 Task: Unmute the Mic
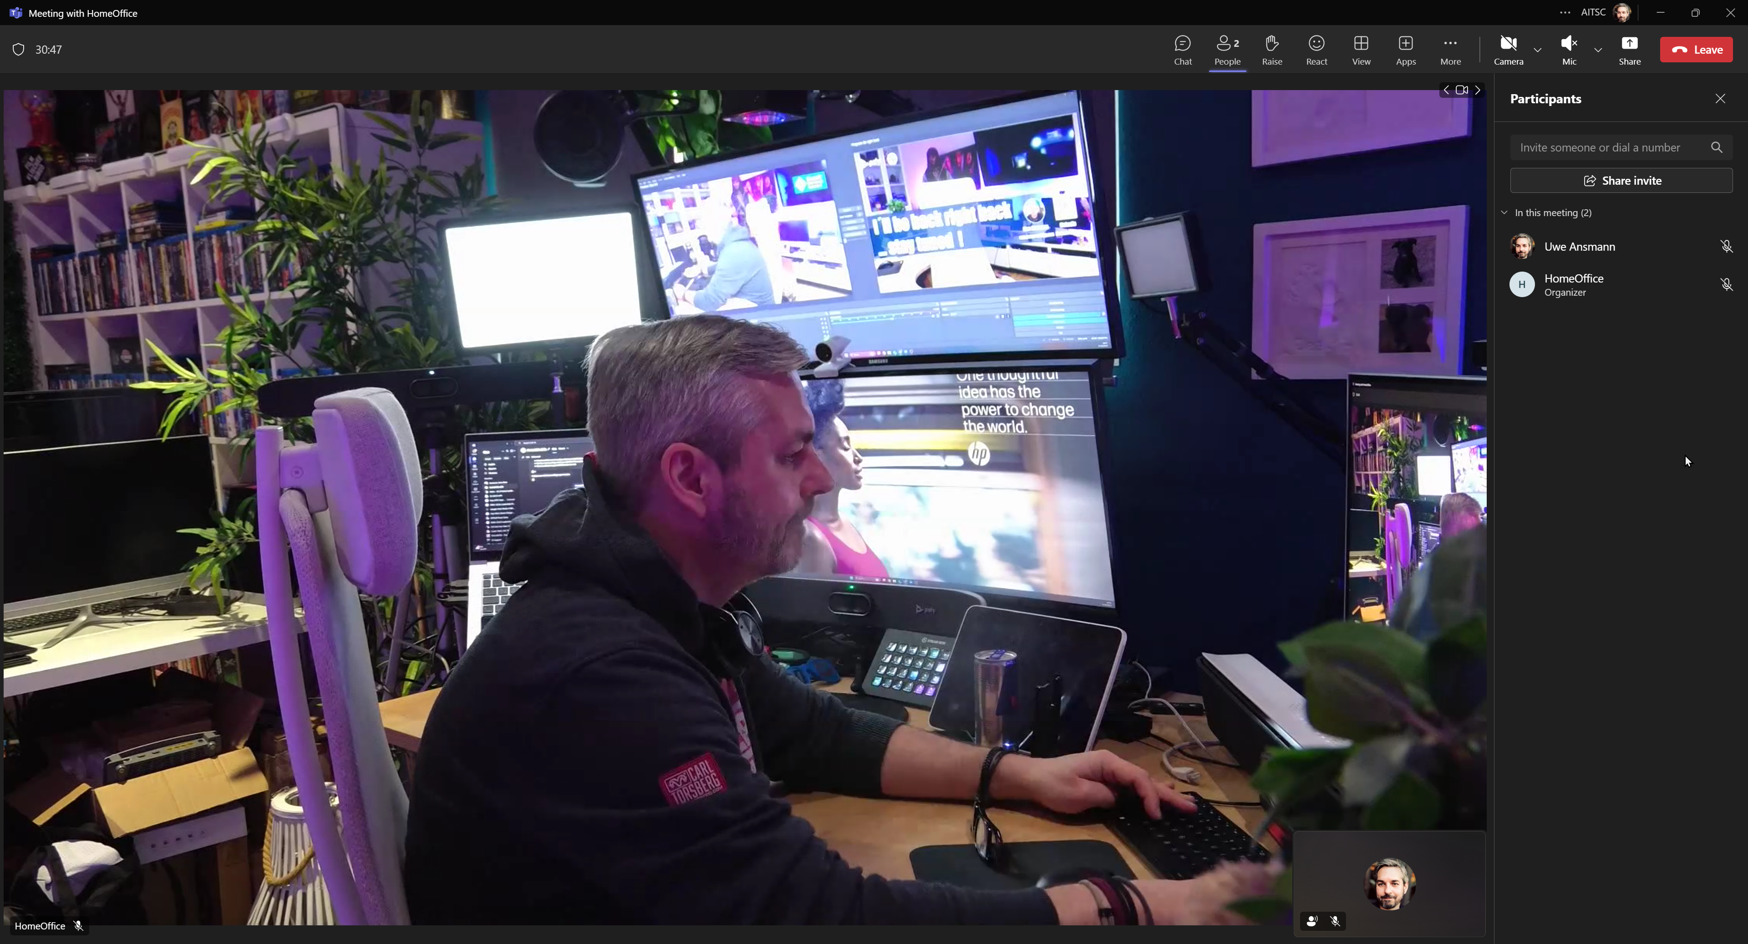coord(1568,50)
